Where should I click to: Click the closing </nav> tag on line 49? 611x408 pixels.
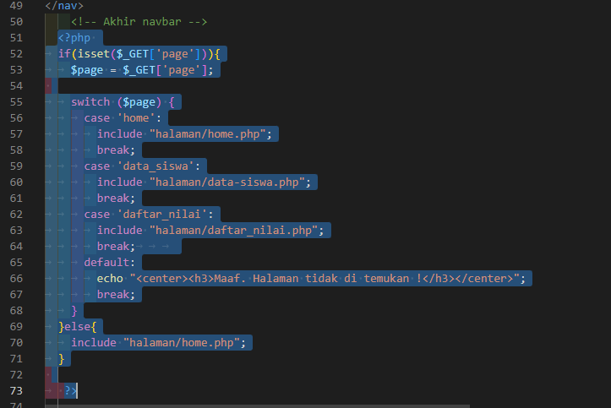[x=64, y=6]
